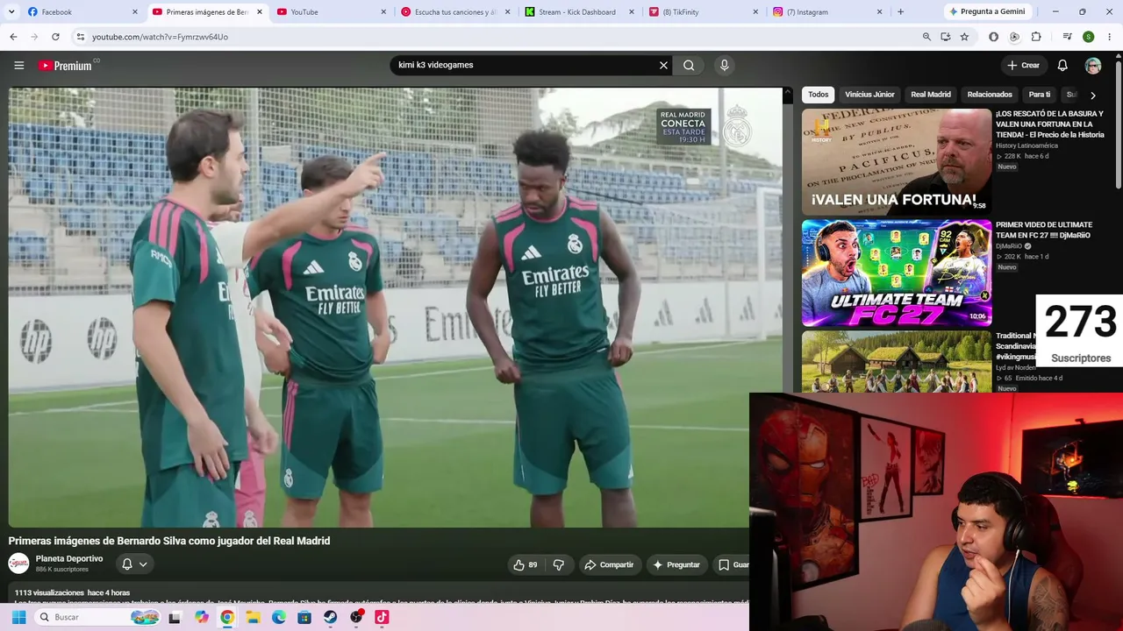Go to YouTube Premium home logo
The image size is (1123, 631).
65,65
